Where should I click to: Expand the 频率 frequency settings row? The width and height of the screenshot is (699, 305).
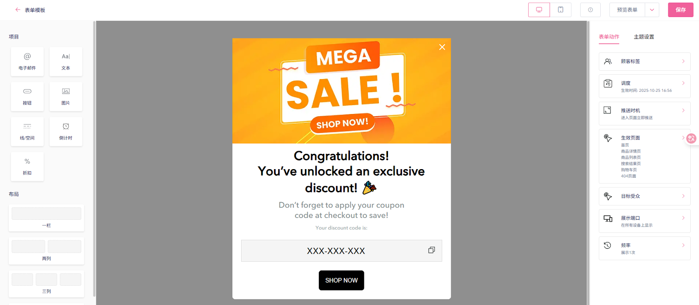644,248
